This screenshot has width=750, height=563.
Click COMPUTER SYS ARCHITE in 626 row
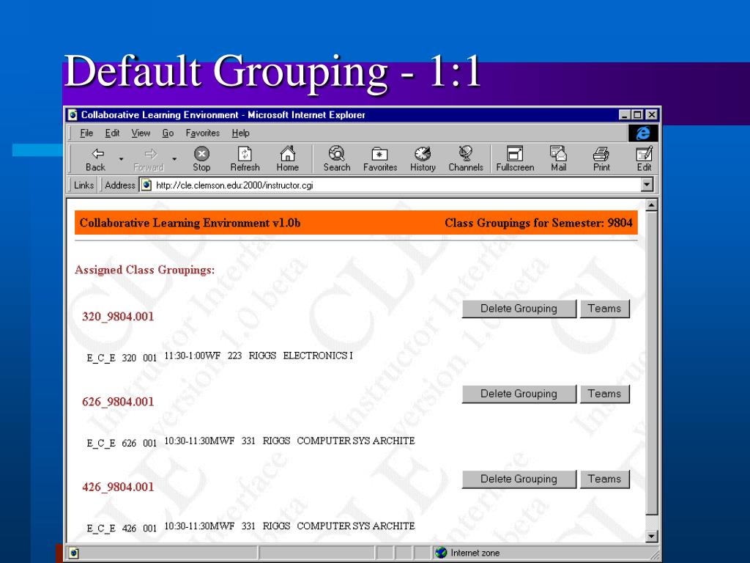click(356, 441)
